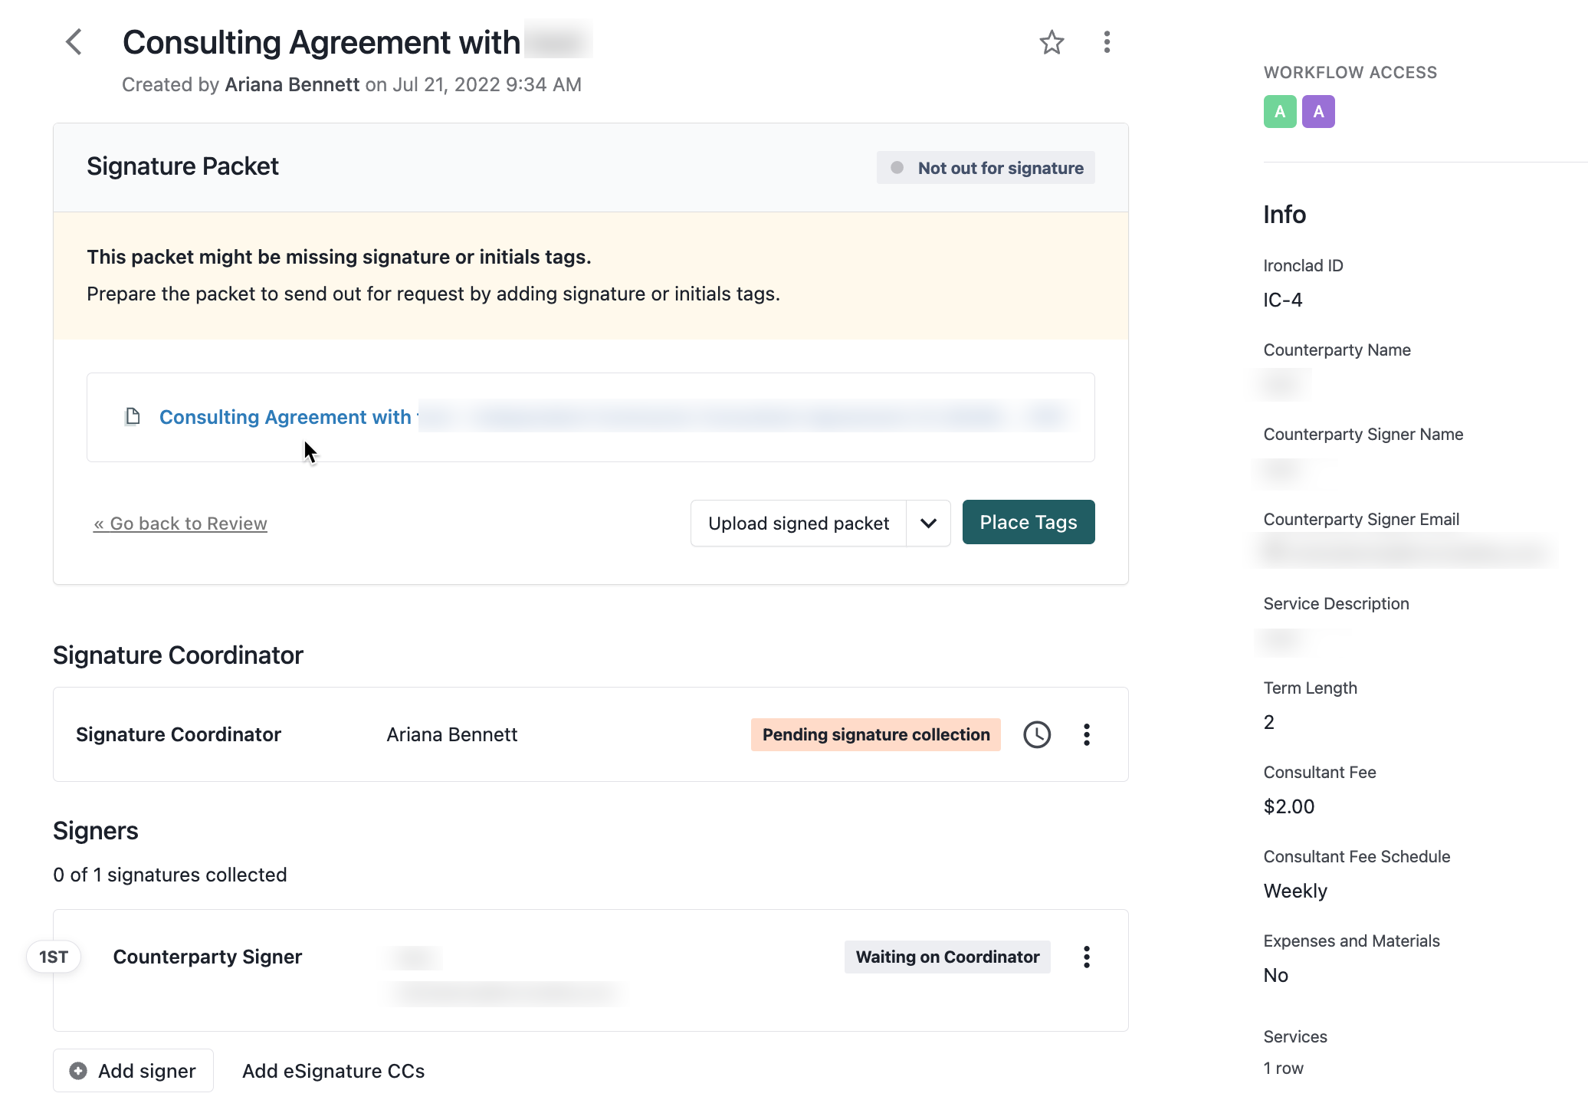Click the Upload signed packet button
Viewport: 1588px width, 1113px height.
pyautogui.click(x=798, y=523)
